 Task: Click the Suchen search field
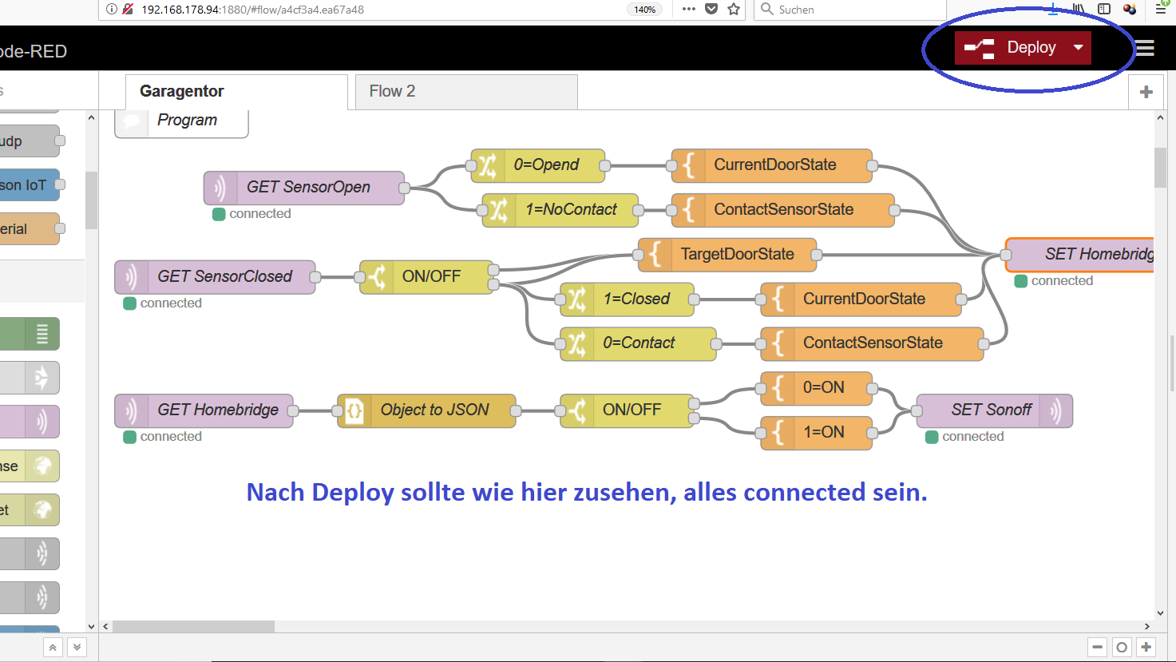pos(854,10)
